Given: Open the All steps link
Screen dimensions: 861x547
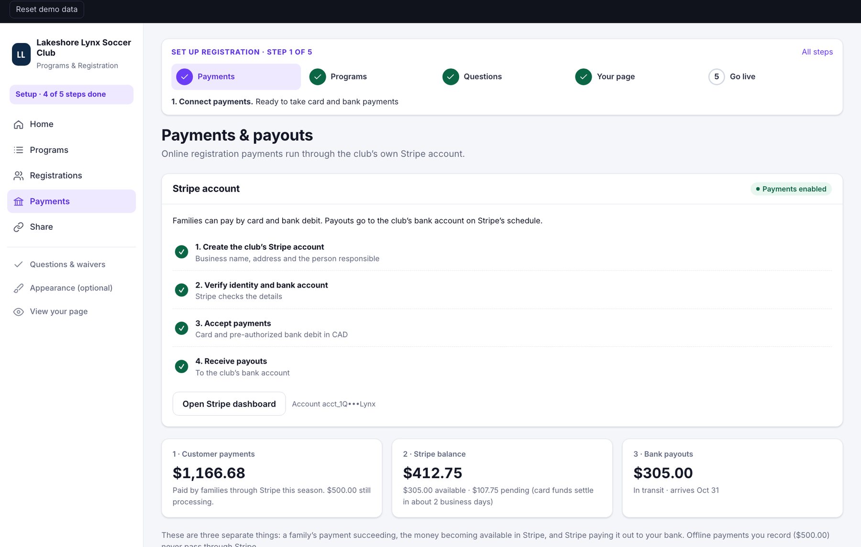Looking at the screenshot, I should tap(817, 52).
